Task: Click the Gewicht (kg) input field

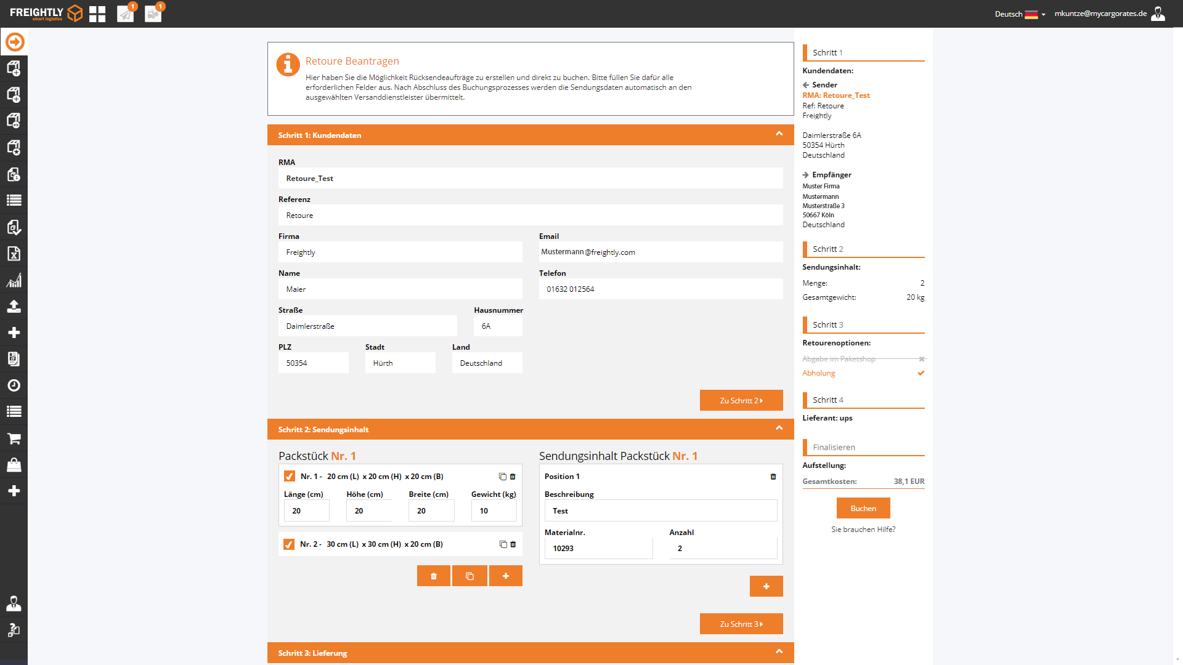Action: pyautogui.click(x=494, y=510)
